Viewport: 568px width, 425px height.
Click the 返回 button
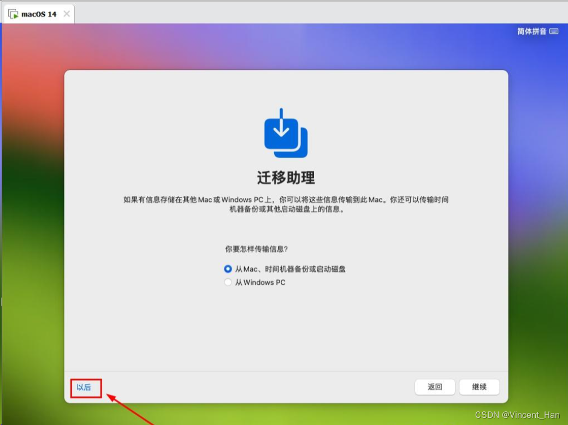click(x=435, y=387)
